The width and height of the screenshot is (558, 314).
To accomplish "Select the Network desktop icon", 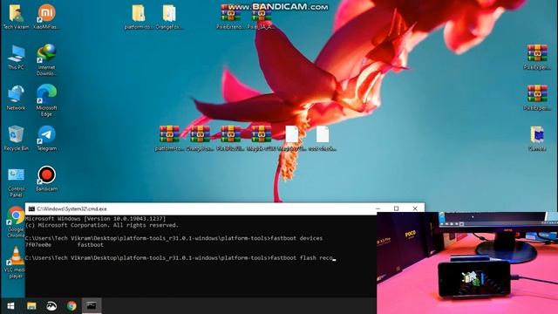I will (x=16, y=98).
